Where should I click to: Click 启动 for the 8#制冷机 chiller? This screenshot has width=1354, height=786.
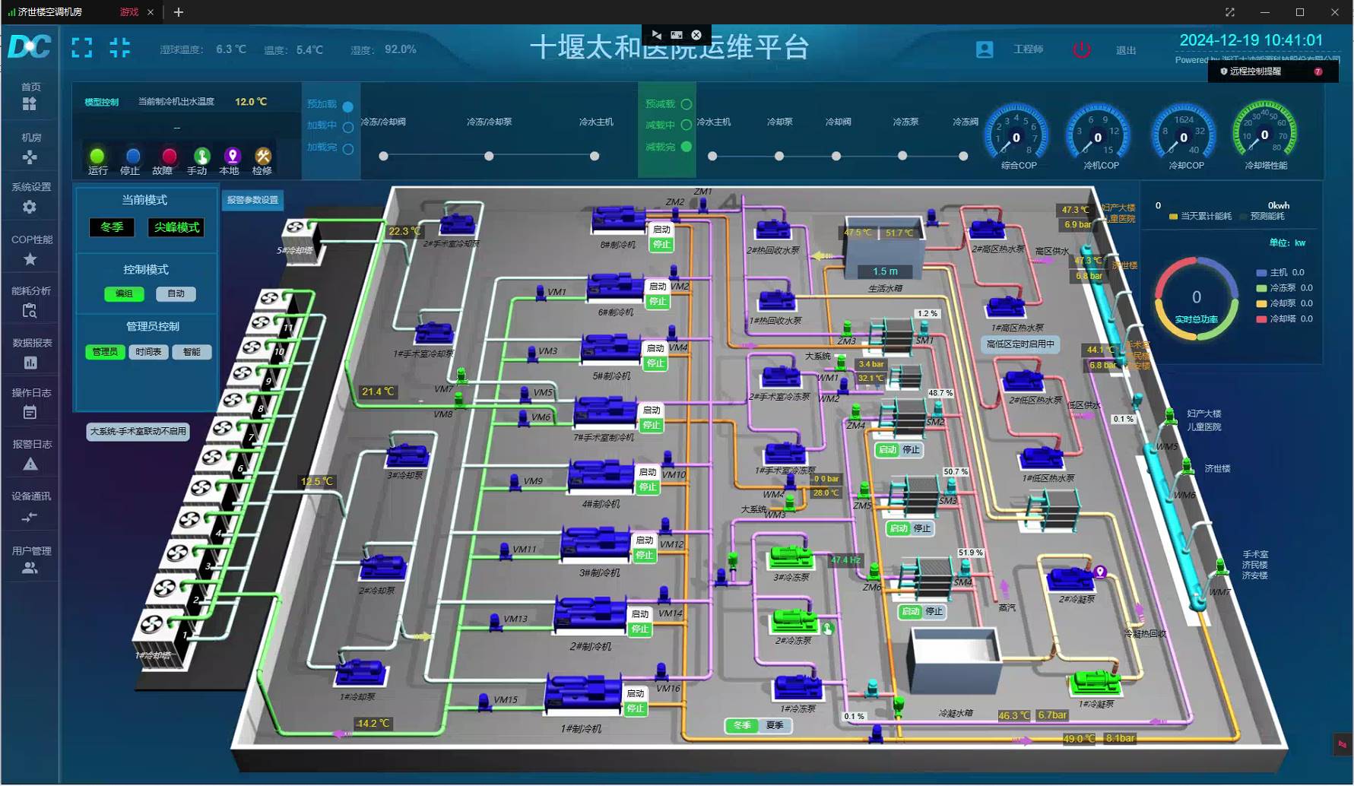point(661,230)
